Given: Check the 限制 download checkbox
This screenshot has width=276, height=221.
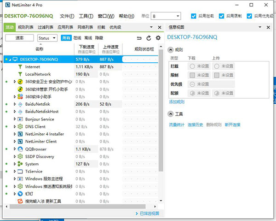Looking at the screenshot, I should (x=192, y=75).
